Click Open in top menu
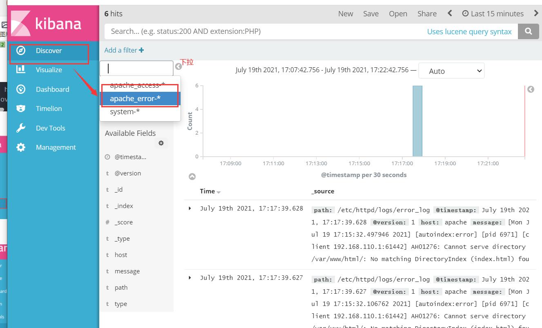The width and height of the screenshot is (542, 328). click(x=398, y=13)
